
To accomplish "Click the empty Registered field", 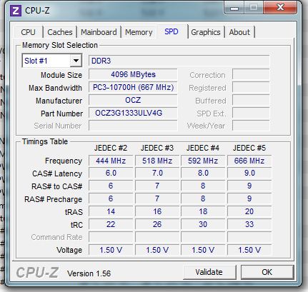I will point(251,87).
